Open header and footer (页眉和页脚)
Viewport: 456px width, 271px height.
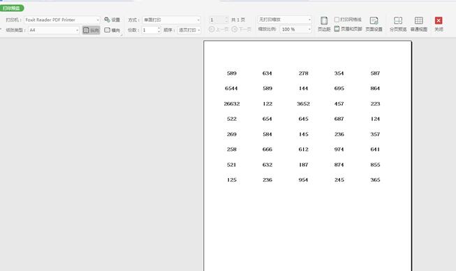click(348, 29)
